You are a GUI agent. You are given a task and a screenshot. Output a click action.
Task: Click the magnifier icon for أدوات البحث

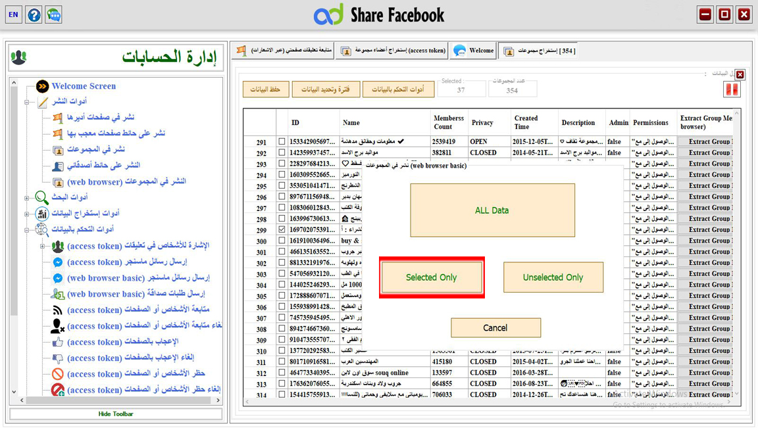(x=42, y=197)
